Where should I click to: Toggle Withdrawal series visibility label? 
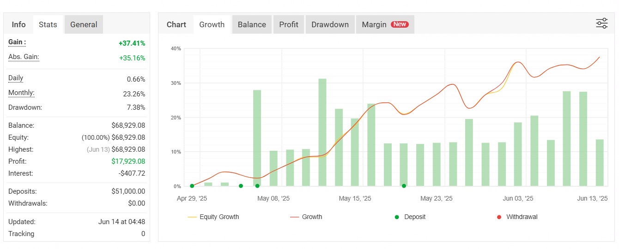pos(522,217)
